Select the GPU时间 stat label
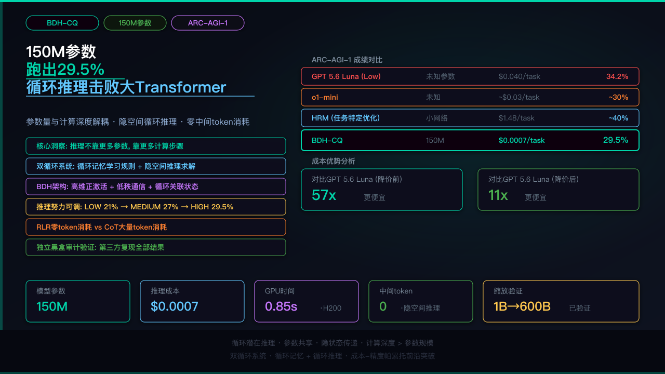The height and width of the screenshot is (374, 665). [280, 291]
